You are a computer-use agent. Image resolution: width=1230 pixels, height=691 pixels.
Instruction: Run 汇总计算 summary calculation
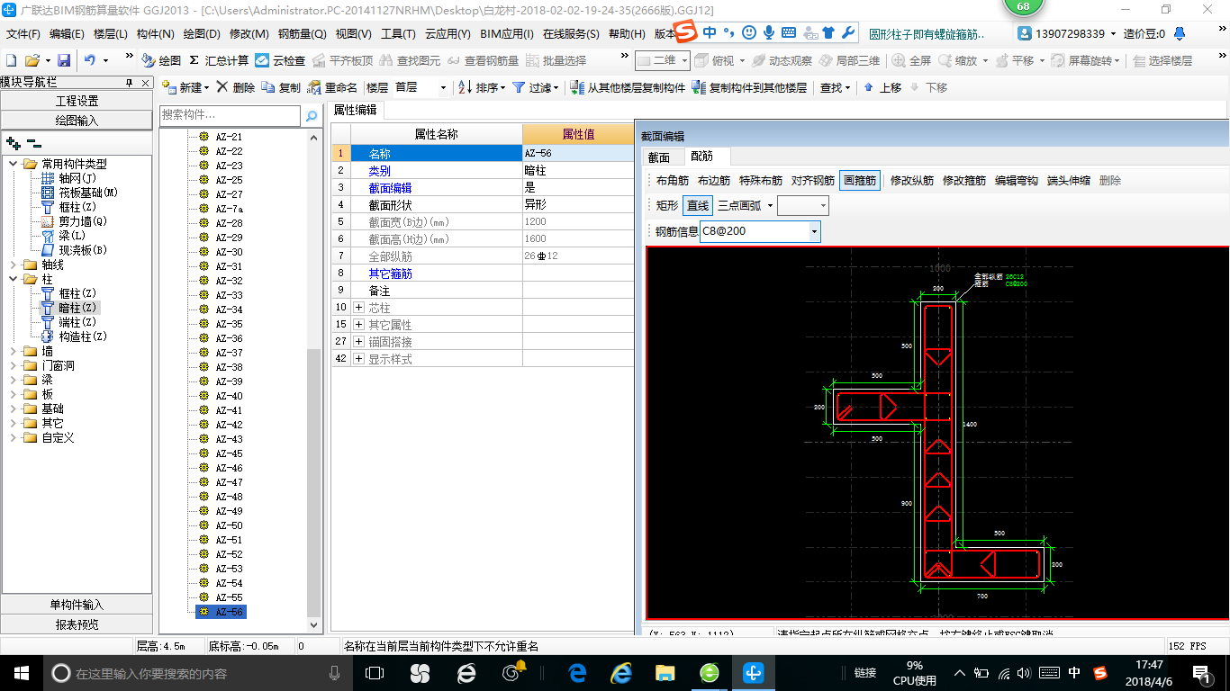[218, 60]
